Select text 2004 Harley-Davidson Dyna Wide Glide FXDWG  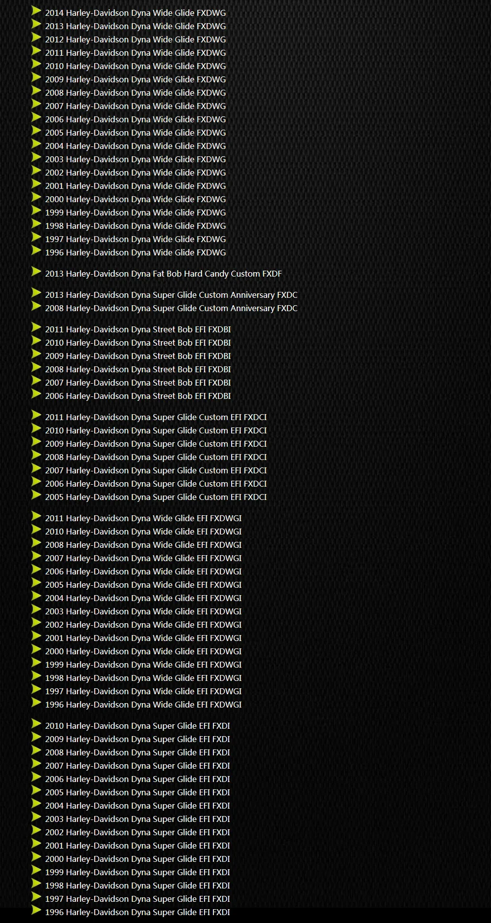(x=136, y=146)
